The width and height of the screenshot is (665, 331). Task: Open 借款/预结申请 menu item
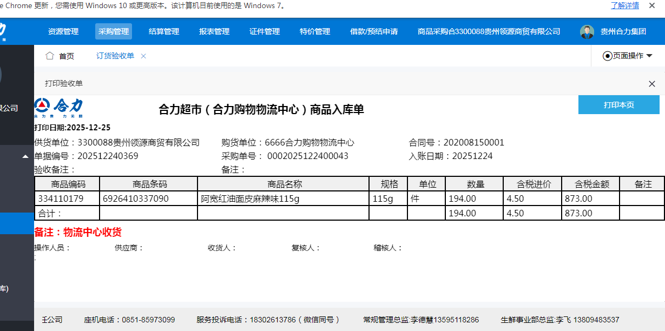(x=374, y=31)
